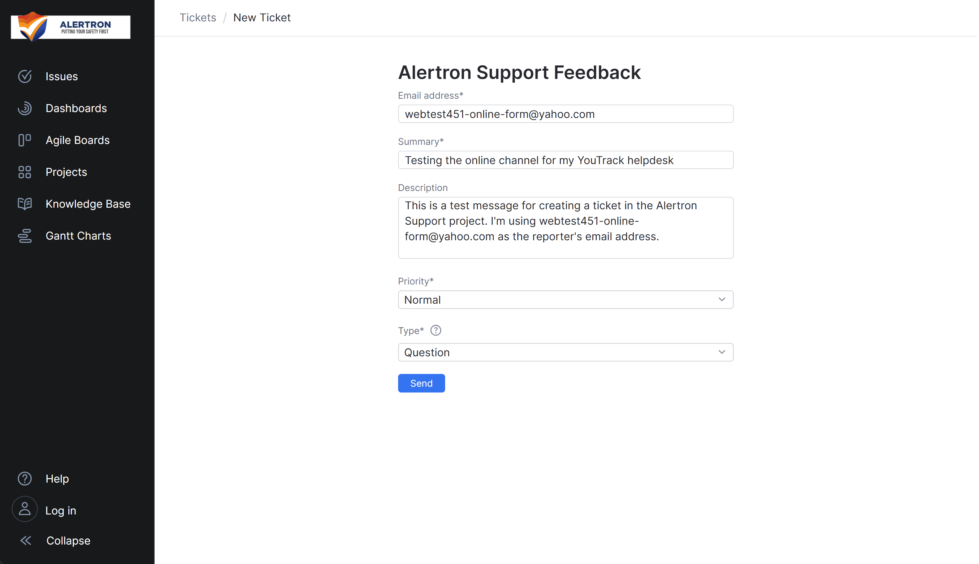Open the Issues section

click(x=62, y=76)
